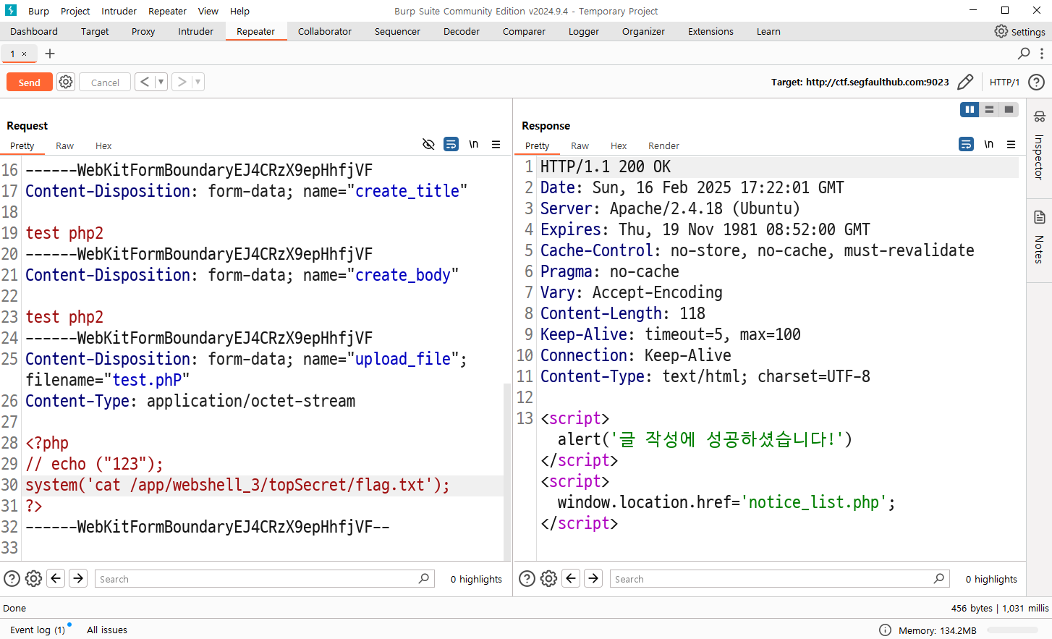Open the Repeater tab options kebab menu

1042,54
